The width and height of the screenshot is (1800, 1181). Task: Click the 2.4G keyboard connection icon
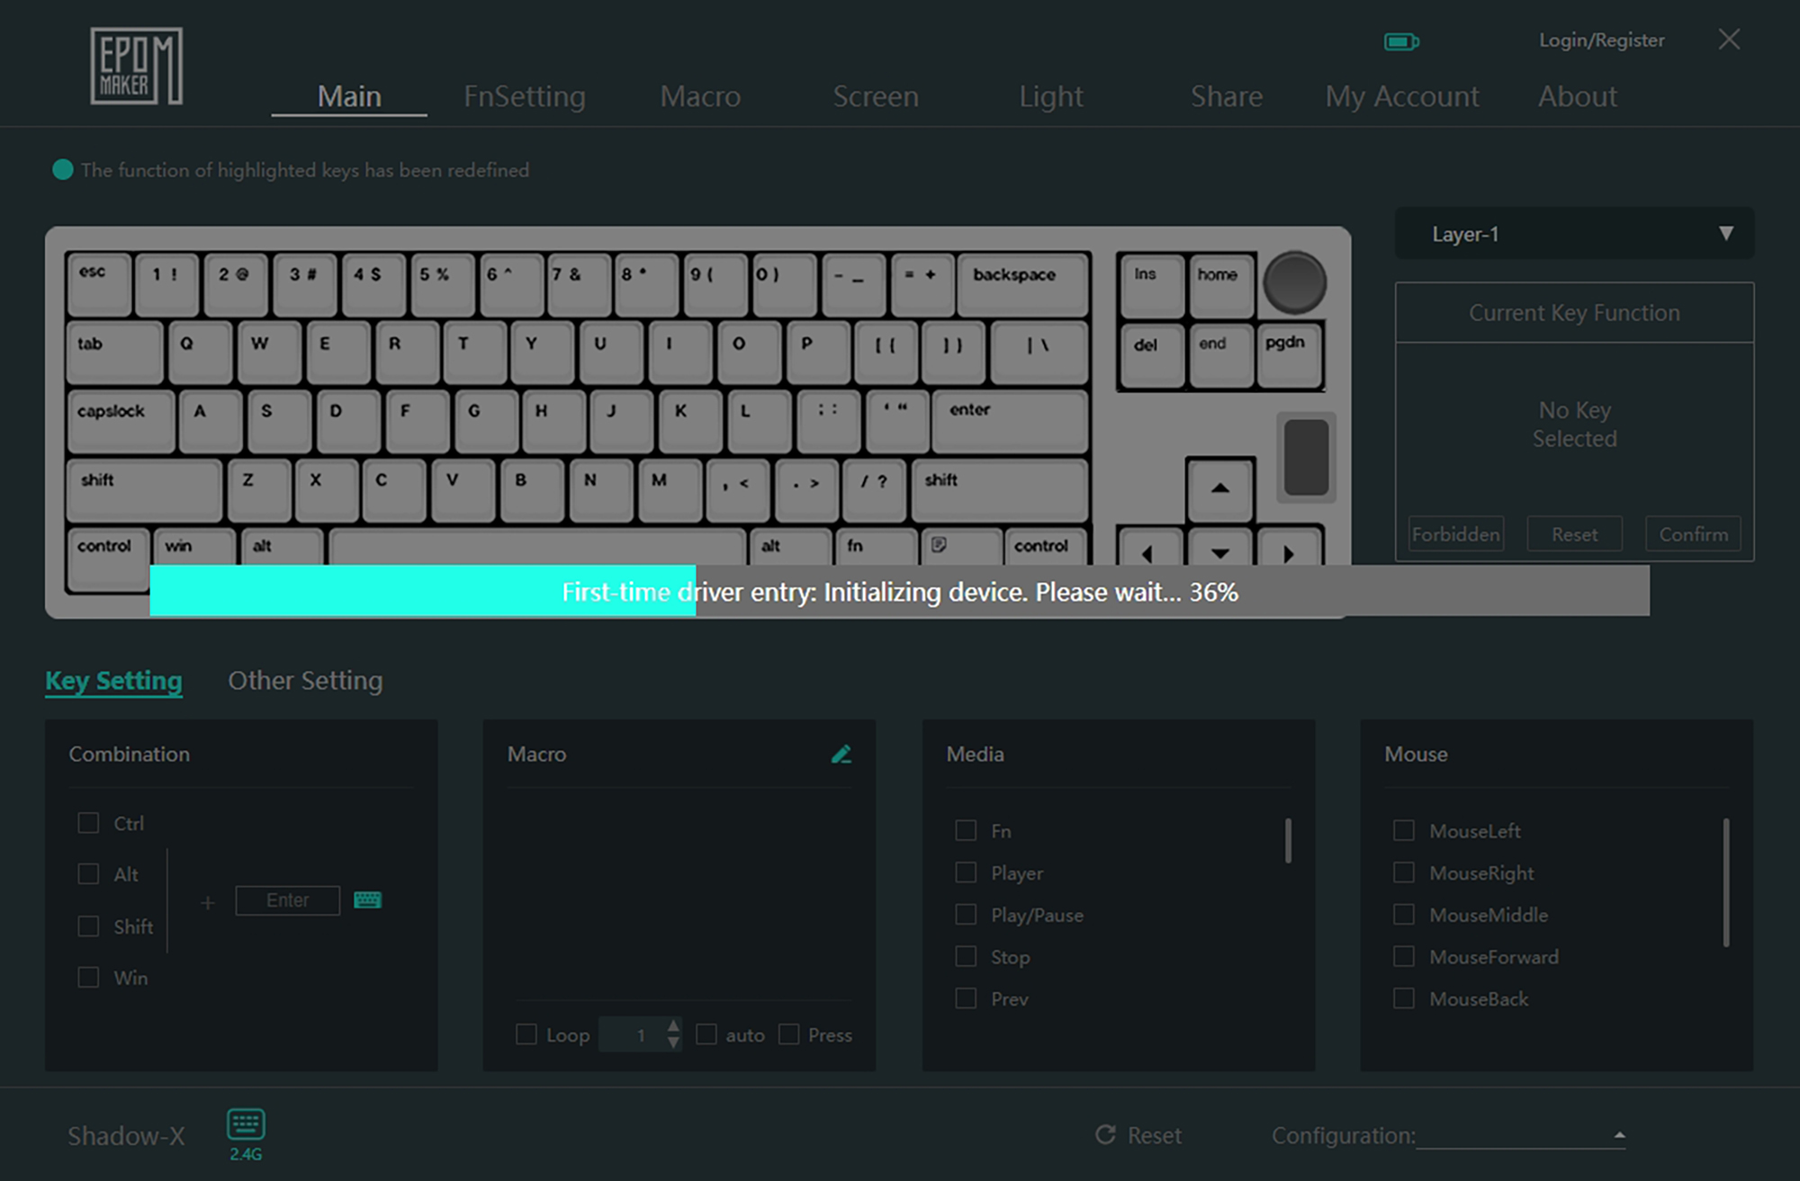pyautogui.click(x=246, y=1124)
